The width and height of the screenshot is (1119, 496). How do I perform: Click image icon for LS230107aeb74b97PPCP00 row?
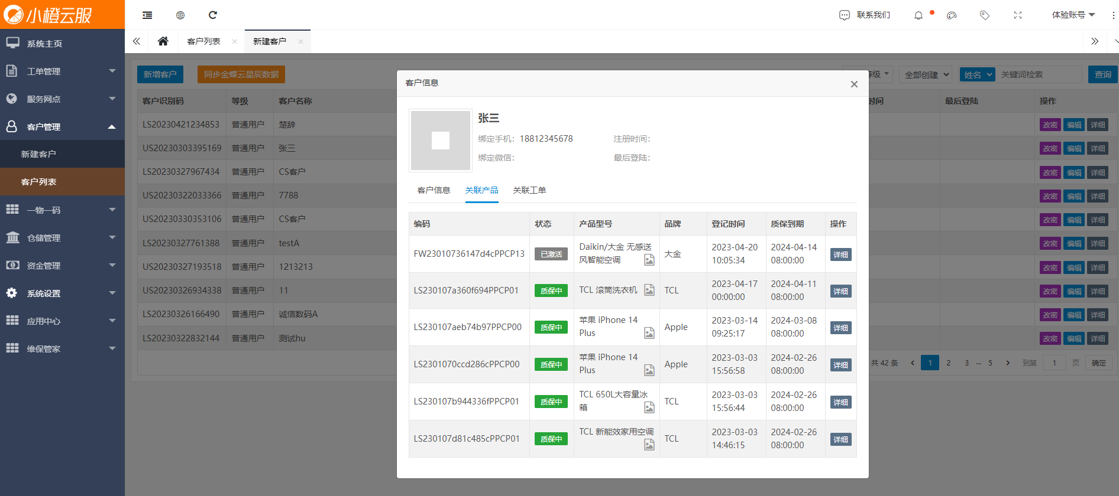click(x=649, y=333)
